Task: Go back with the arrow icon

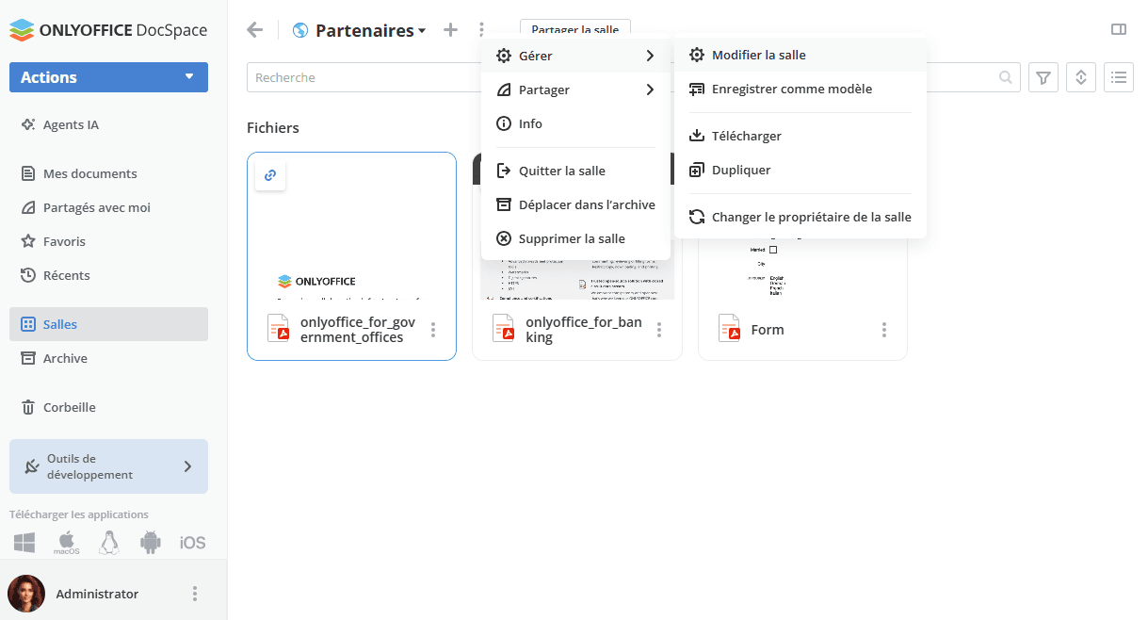Action: tap(254, 30)
